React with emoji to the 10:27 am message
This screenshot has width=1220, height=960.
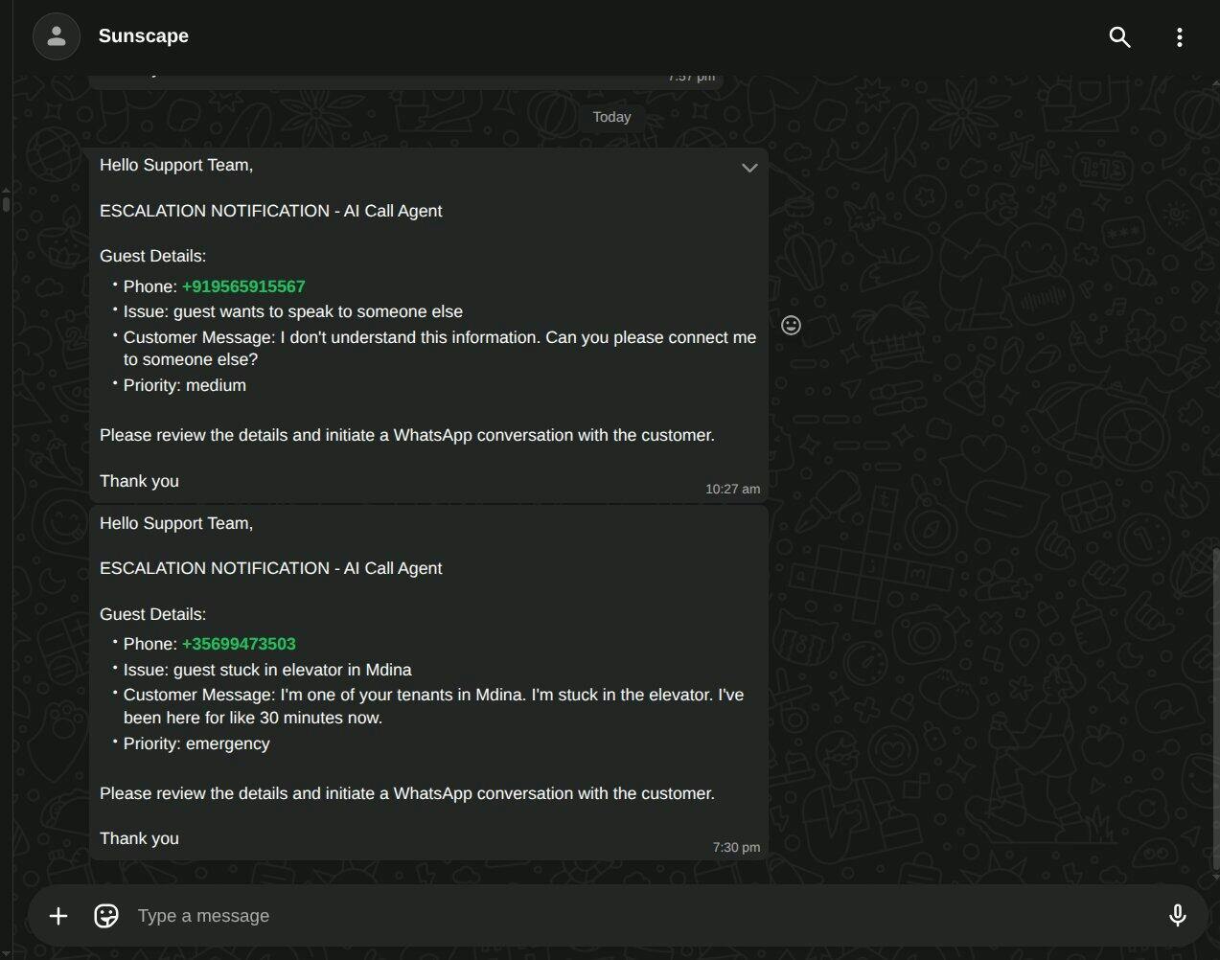click(791, 326)
